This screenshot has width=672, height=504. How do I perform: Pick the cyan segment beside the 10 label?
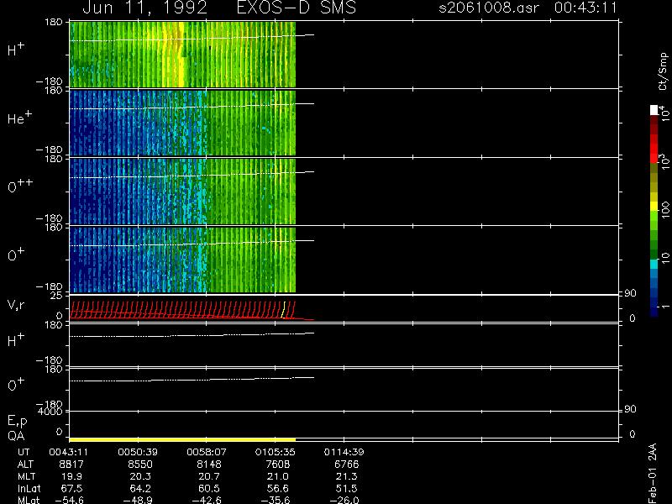(654, 264)
